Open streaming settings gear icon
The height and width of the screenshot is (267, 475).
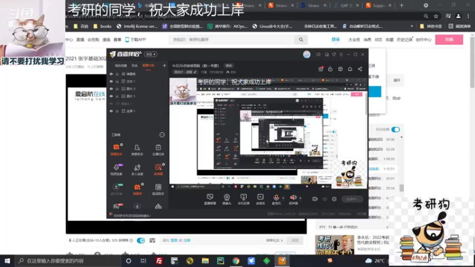(x=334, y=199)
